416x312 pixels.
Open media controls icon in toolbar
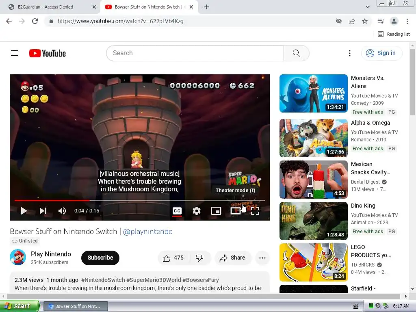pyautogui.click(x=381, y=21)
